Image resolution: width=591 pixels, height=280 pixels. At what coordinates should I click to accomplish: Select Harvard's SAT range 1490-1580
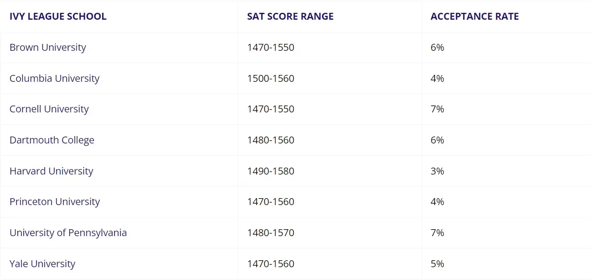click(x=271, y=171)
